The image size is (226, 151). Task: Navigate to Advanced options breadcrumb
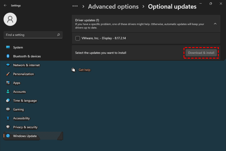point(113,6)
